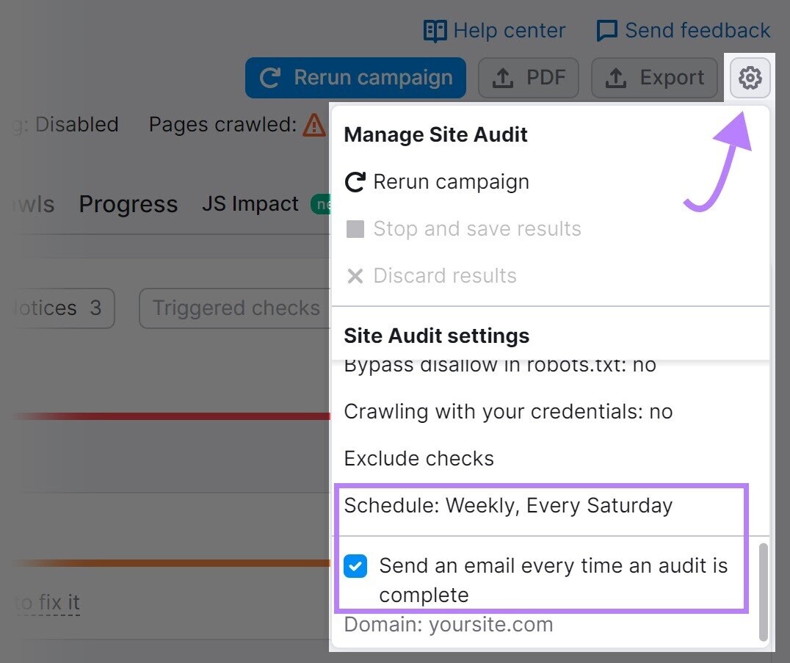
Task: Toggle the email notification checkbox off
Action: [x=355, y=566]
